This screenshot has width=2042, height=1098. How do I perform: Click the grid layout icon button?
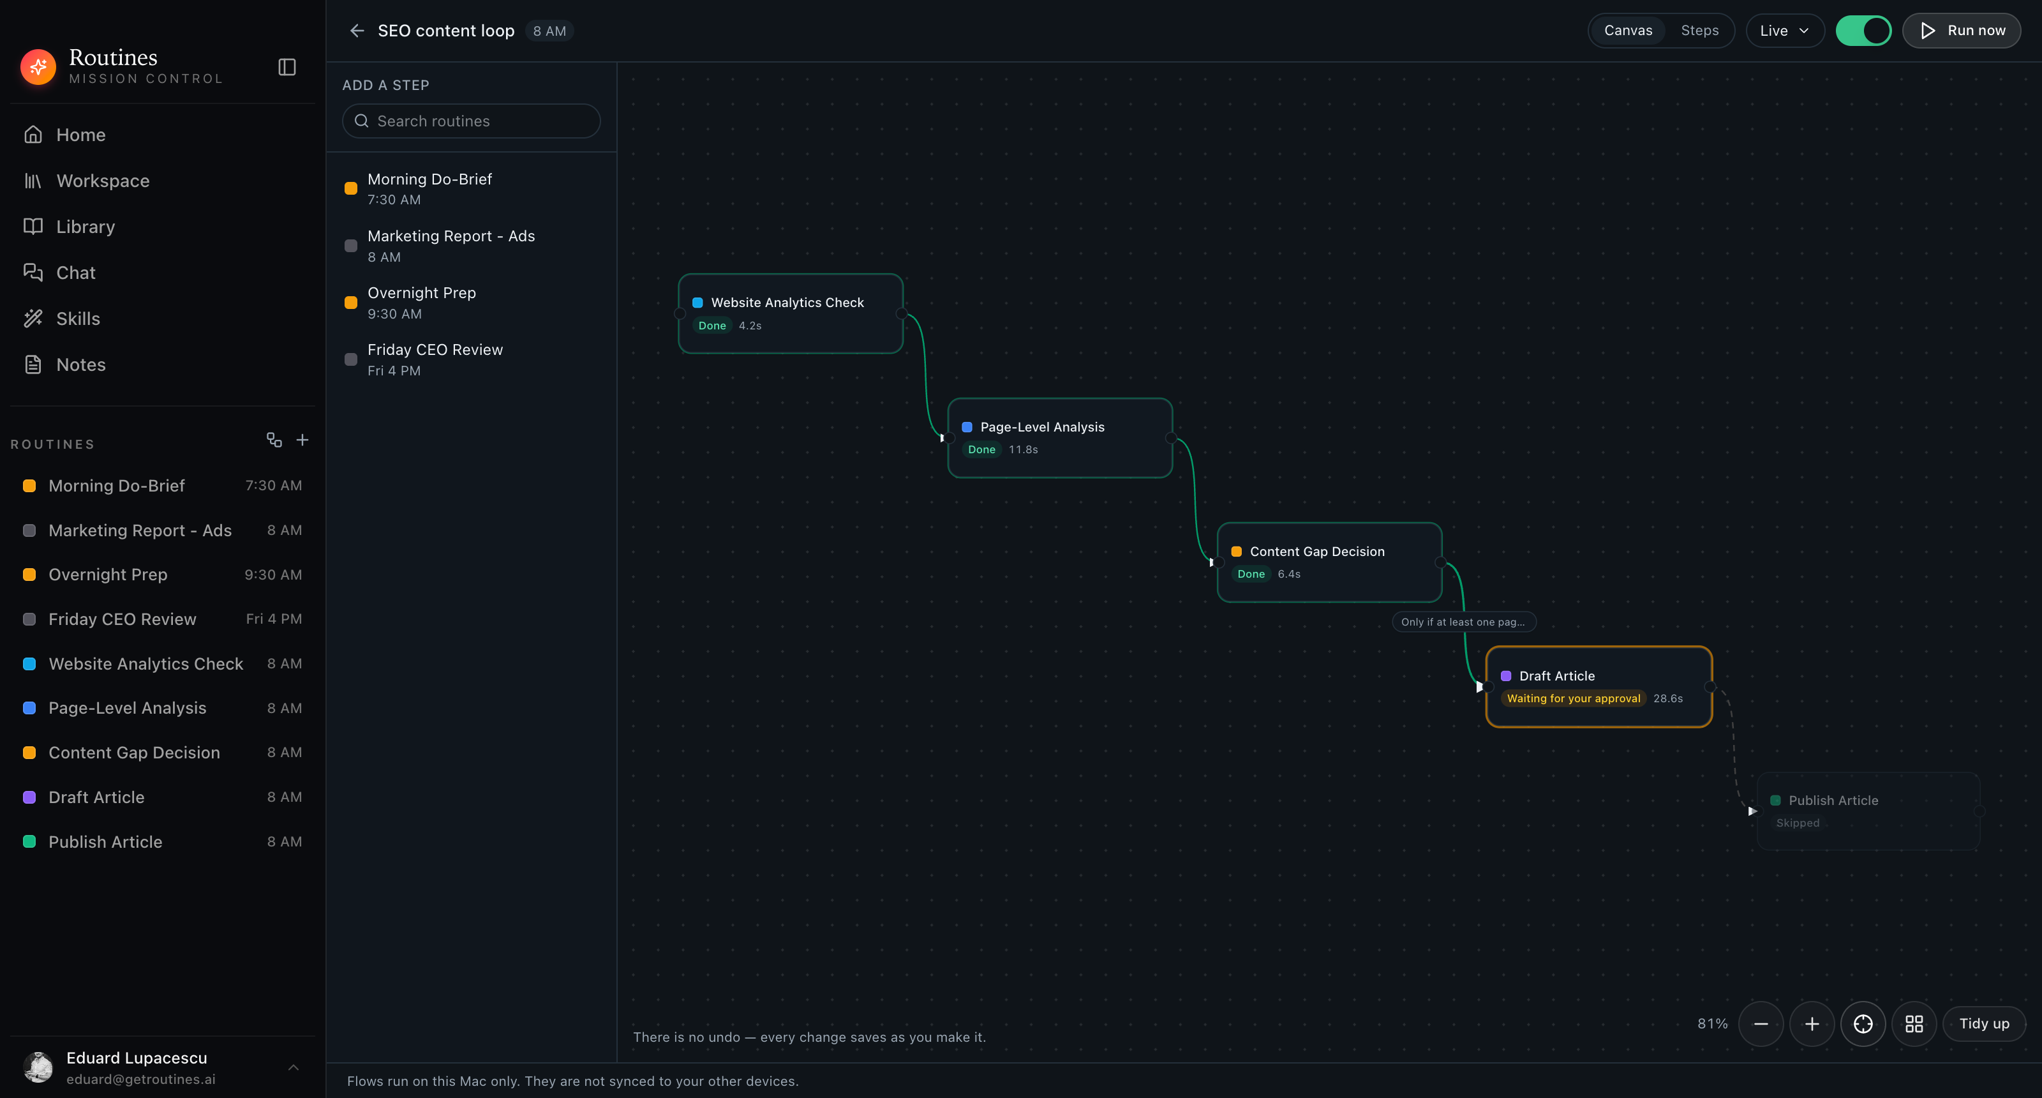(x=1914, y=1025)
